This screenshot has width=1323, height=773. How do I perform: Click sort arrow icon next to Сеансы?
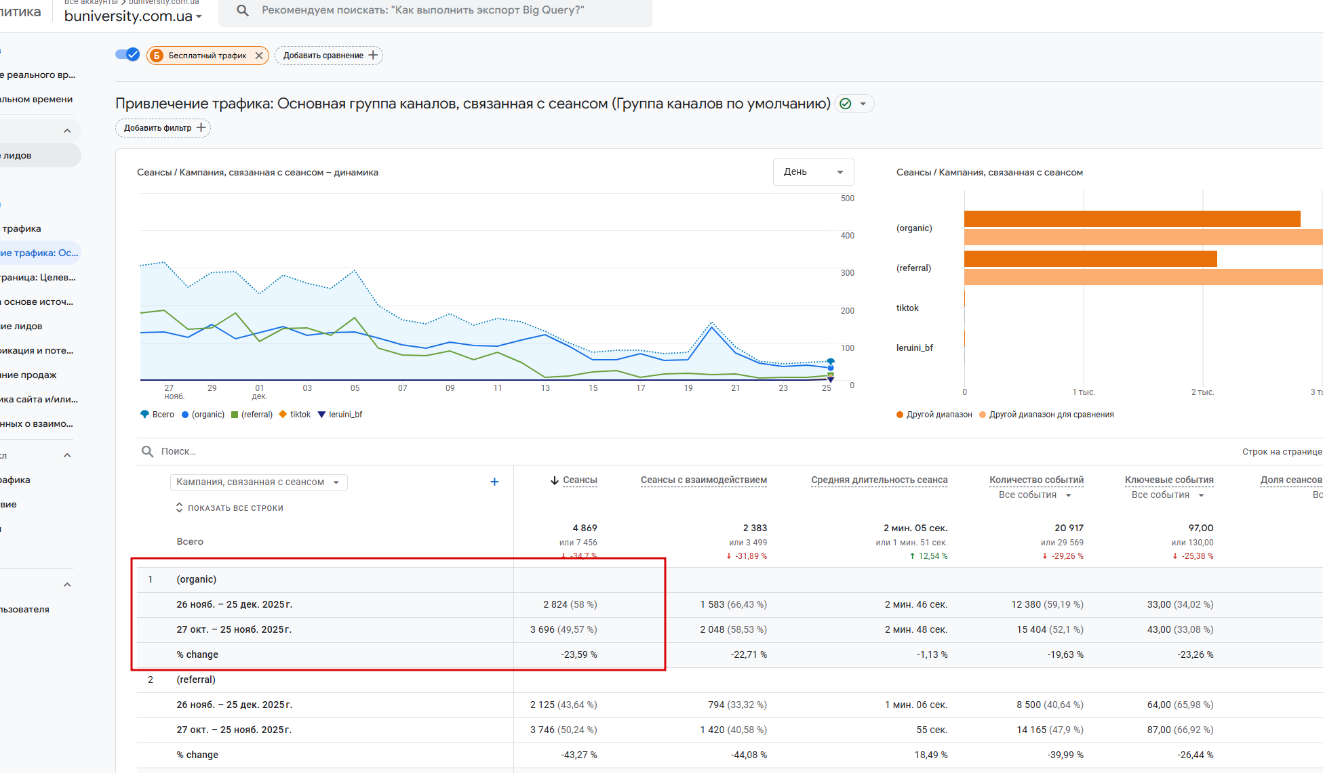(x=554, y=480)
